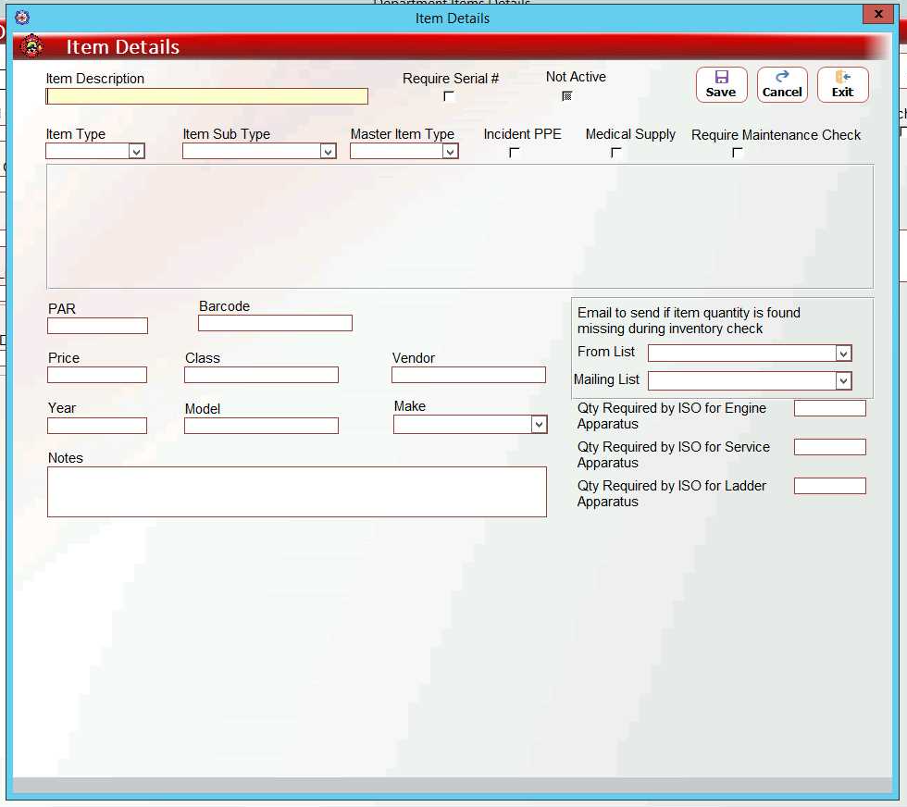Viewport: 907px width, 807px height.
Task: Click the Exit door button
Action: point(842,84)
